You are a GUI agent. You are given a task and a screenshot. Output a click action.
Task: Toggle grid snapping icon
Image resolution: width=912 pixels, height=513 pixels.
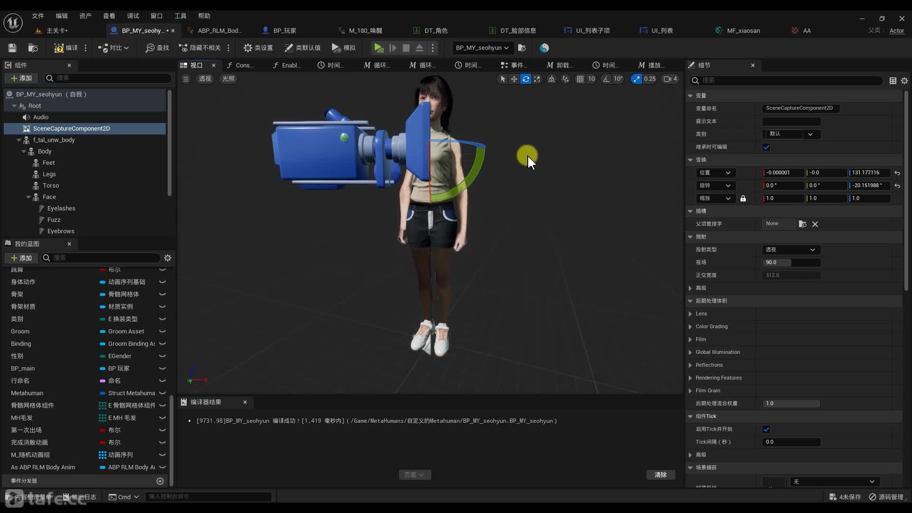click(580, 79)
